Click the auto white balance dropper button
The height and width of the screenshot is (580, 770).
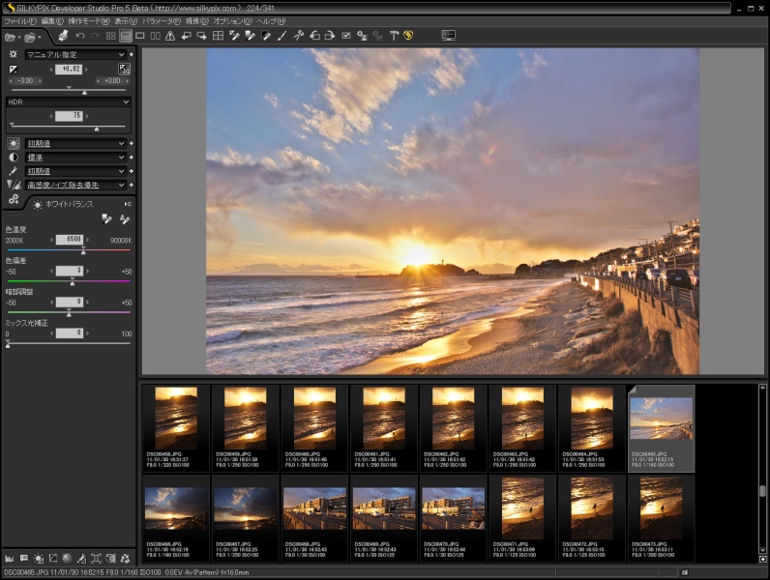125,218
